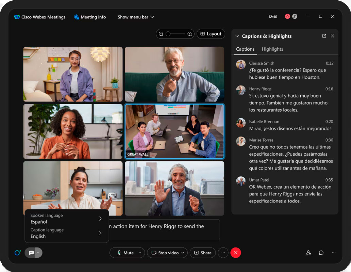Collapse the Captions & Highlights panel chevron
This screenshot has width=351, height=272.
pyautogui.click(x=237, y=36)
